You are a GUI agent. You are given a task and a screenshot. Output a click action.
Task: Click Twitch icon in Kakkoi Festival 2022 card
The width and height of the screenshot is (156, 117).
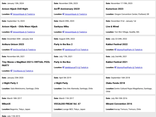pyautogui.click(x=116, y=49)
